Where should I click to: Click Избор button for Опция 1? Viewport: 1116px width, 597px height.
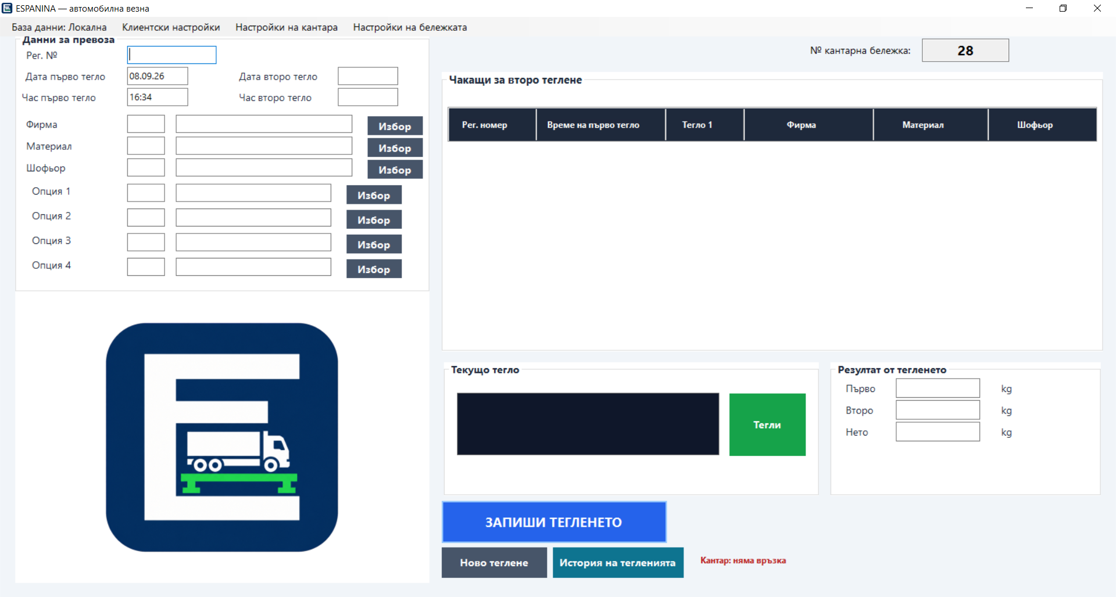pyautogui.click(x=374, y=195)
